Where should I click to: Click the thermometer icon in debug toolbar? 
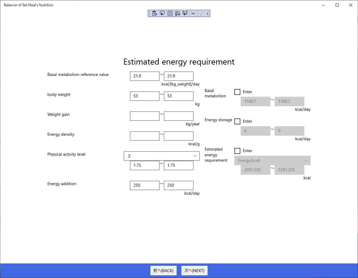178,13
